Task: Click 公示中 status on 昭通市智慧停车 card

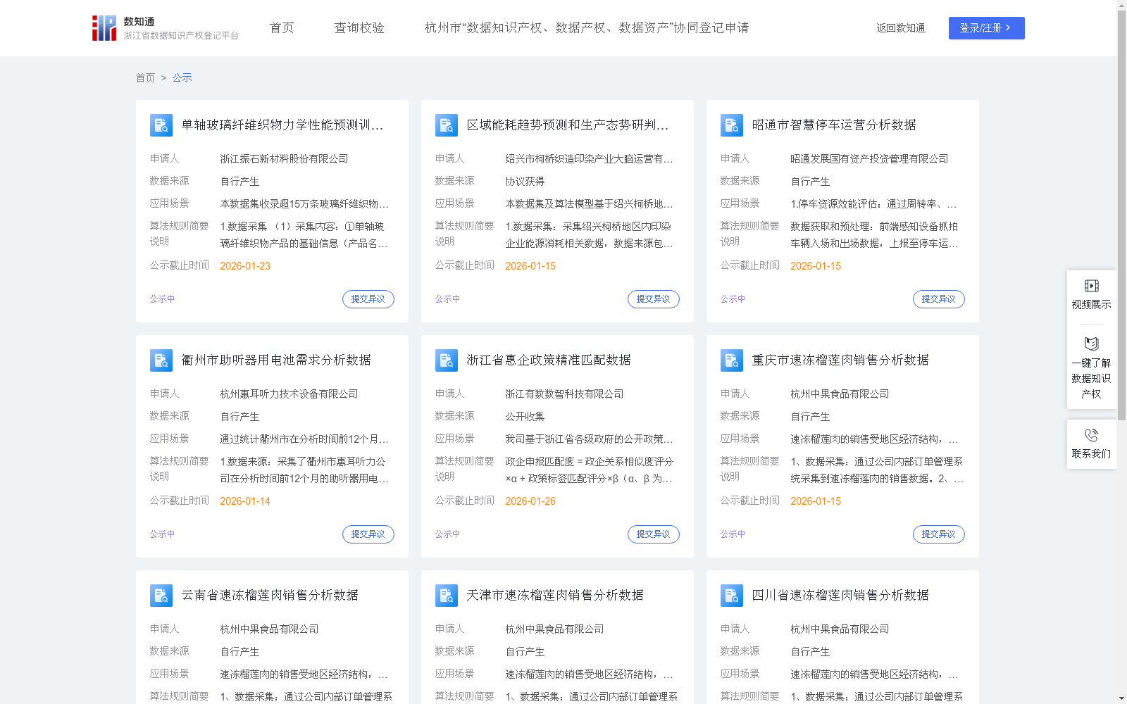Action: [733, 299]
